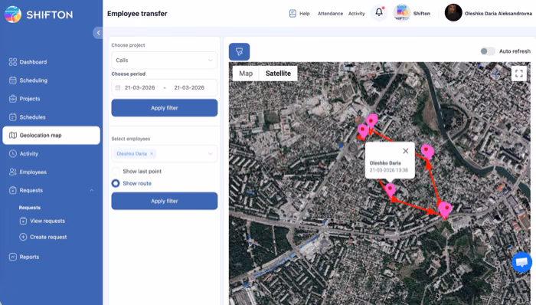536x305 pixels.
Task: Click the Create request plus icon
Action: click(x=23, y=237)
